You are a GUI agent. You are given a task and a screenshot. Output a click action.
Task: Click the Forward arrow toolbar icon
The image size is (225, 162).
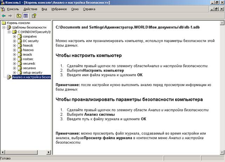point(10,16)
